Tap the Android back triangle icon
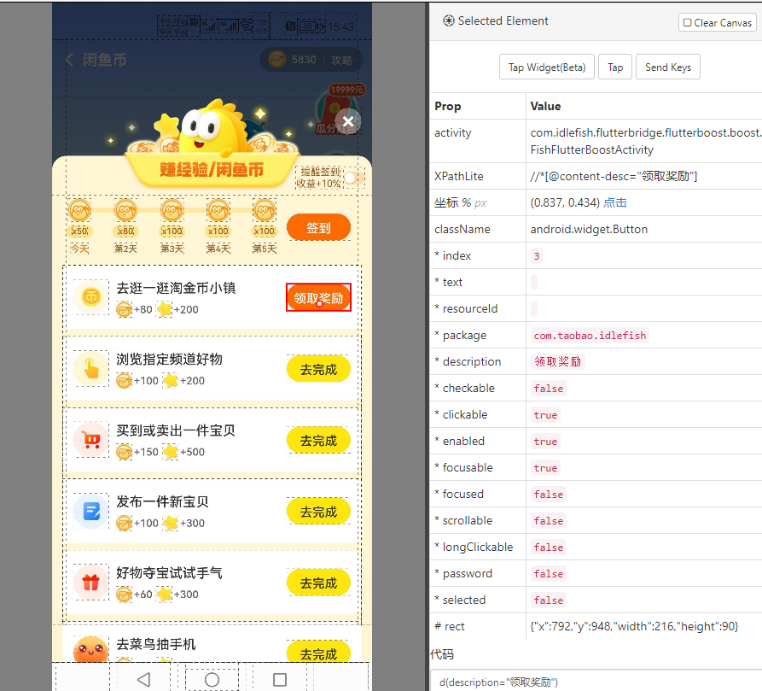The height and width of the screenshot is (691, 762). pyautogui.click(x=143, y=679)
